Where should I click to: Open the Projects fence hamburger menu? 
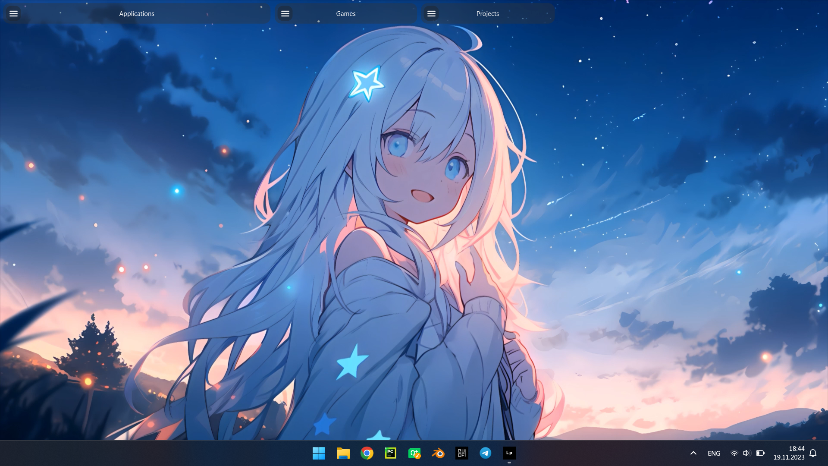[x=431, y=14]
